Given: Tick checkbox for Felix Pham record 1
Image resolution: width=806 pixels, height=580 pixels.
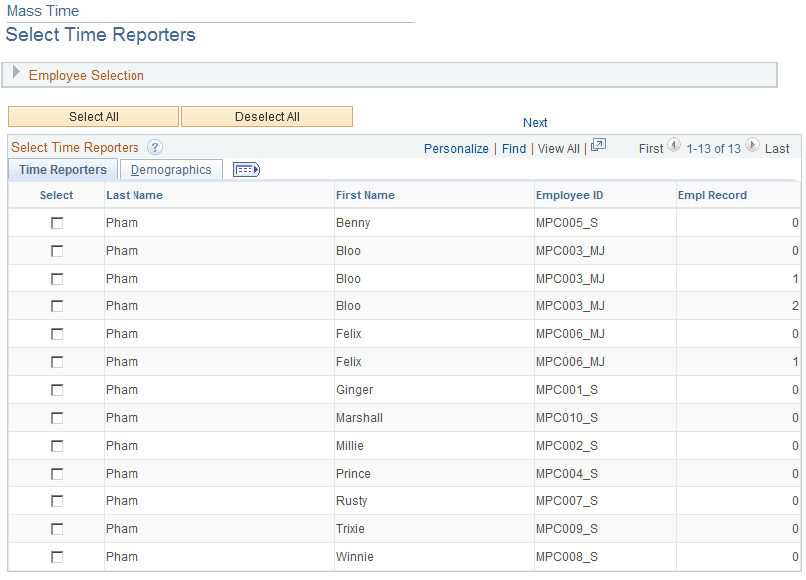Looking at the screenshot, I should coord(57,362).
